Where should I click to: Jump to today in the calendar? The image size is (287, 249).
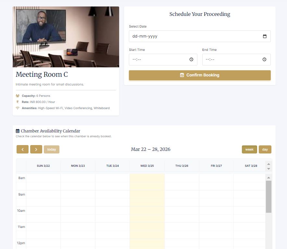point(52,149)
